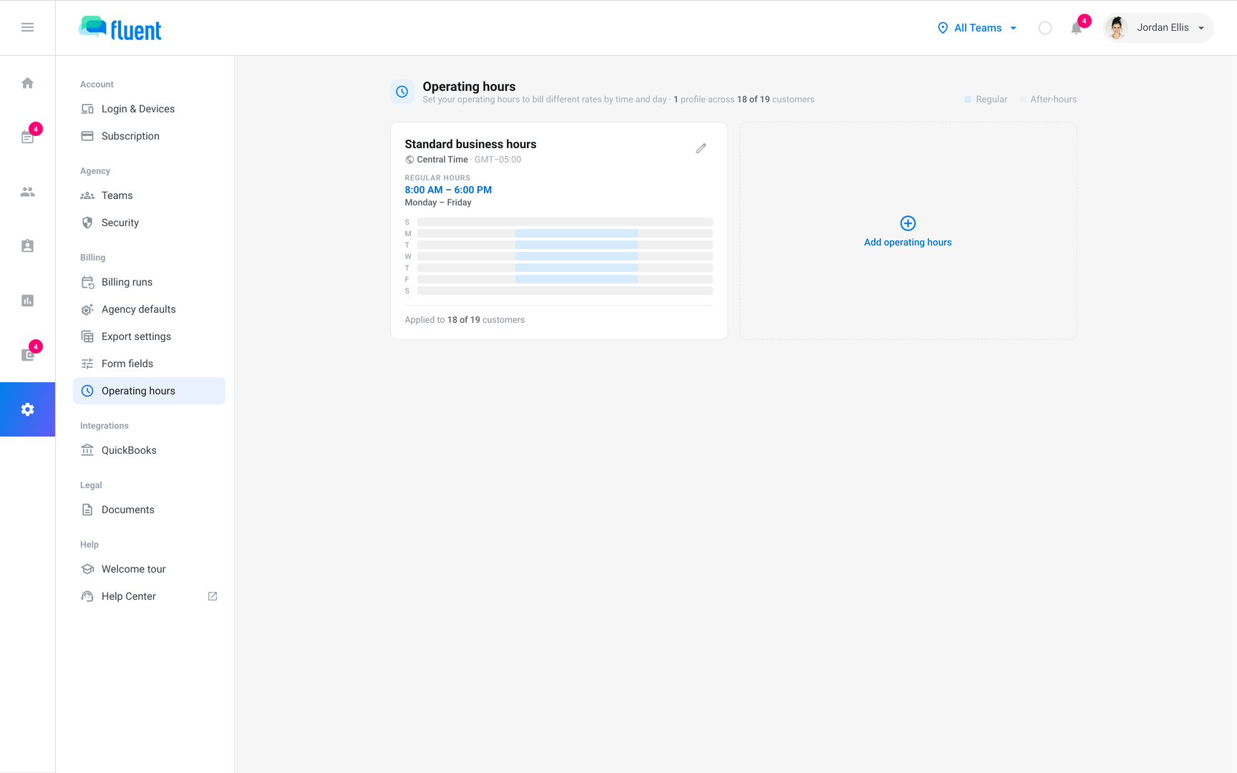This screenshot has height=773, width=1237.
Task: Open the reports chart icon
Action: tap(27, 301)
